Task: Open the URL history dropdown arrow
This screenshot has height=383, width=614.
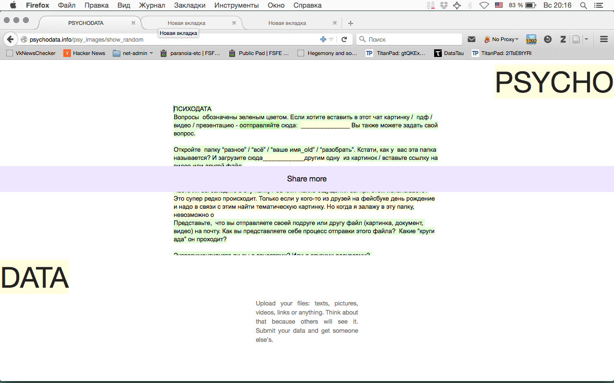Action: [x=331, y=39]
